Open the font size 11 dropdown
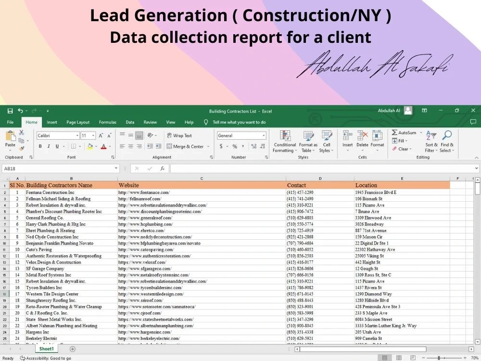This screenshot has height=361, width=481. [x=93, y=135]
